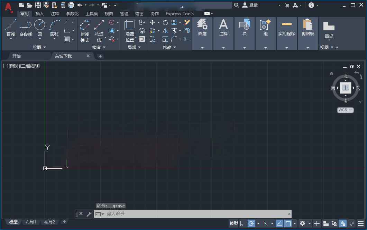The image size is (367, 230).
Task: Switch to the 开始 document tab
Action: (x=17, y=56)
